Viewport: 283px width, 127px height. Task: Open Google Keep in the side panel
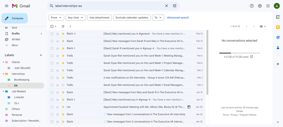[278, 27]
